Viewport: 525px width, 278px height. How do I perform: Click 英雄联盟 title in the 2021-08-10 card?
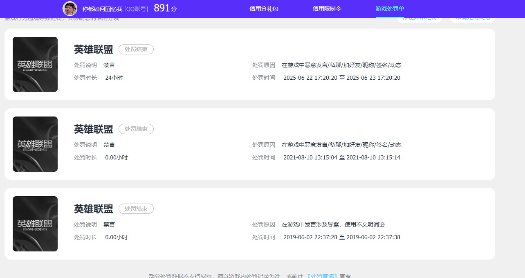[94, 129]
